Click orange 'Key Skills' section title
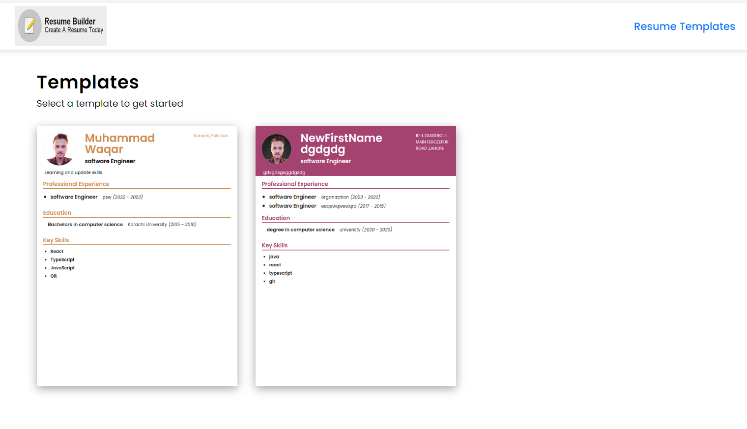Viewport: 747px width, 429px height. coord(56,240)
